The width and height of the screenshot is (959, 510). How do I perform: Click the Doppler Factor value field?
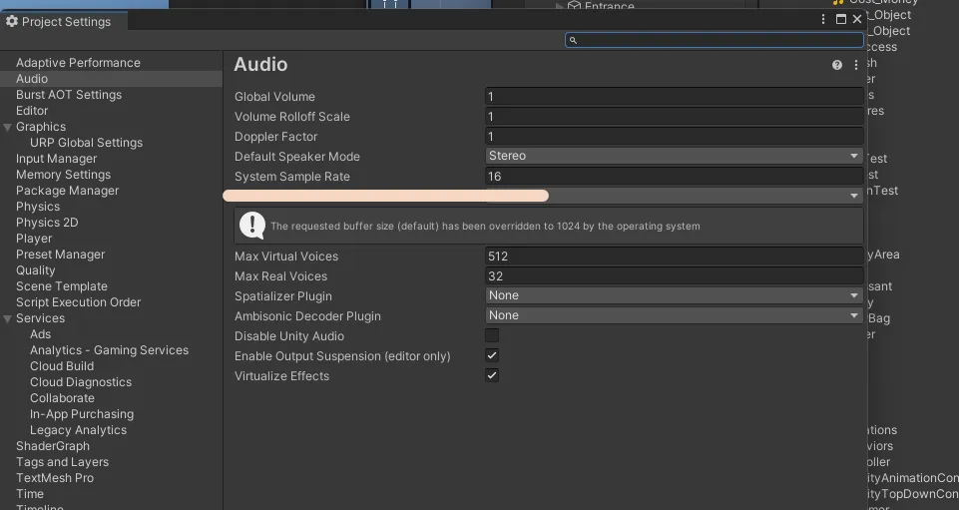tap(674, 137)
